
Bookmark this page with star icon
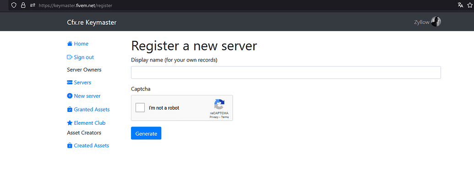click(x=470, y=5)
